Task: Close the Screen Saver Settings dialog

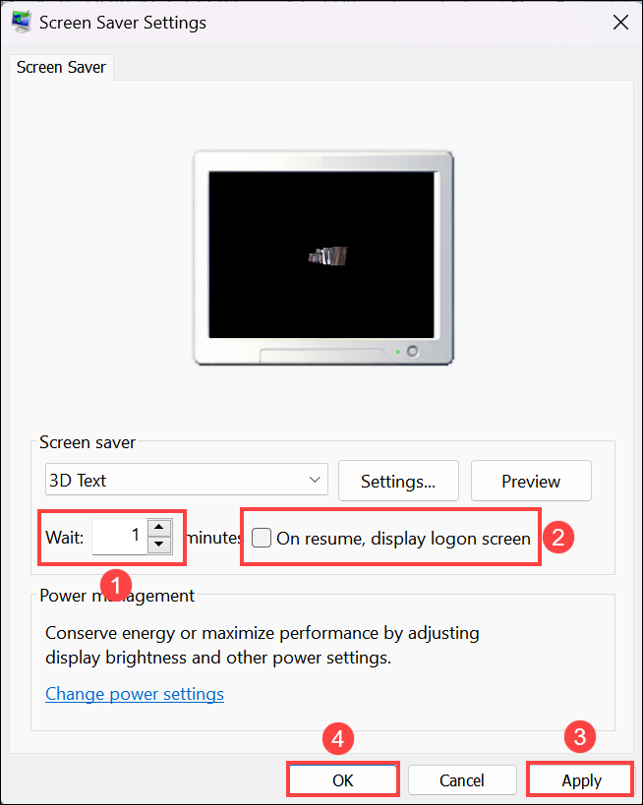Action: (621, 23)
